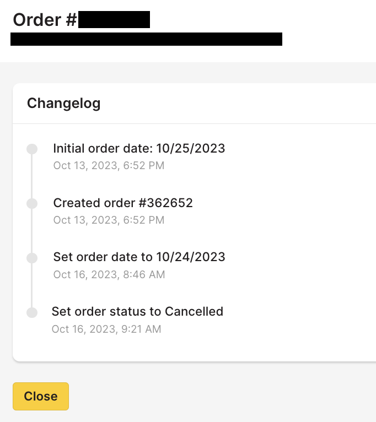The image size is (376, 422).
Task: Click the redacted order number in title
Action: click(x=114, y=20)
